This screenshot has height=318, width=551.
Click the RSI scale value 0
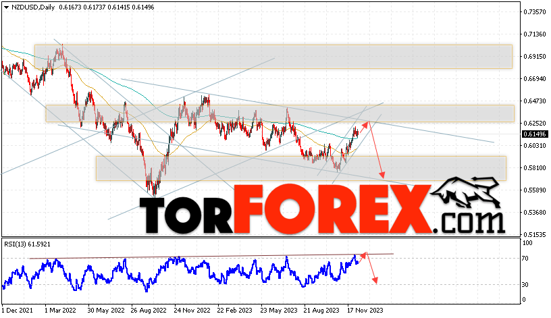pyautogui.click(x=524, y=299)
